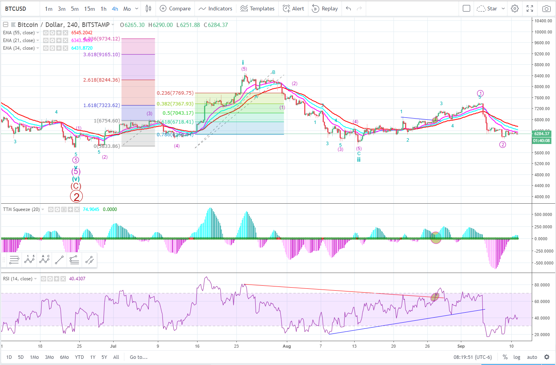
Task: View source code of TTM Squeeze
Action: [x=64, y=209]
